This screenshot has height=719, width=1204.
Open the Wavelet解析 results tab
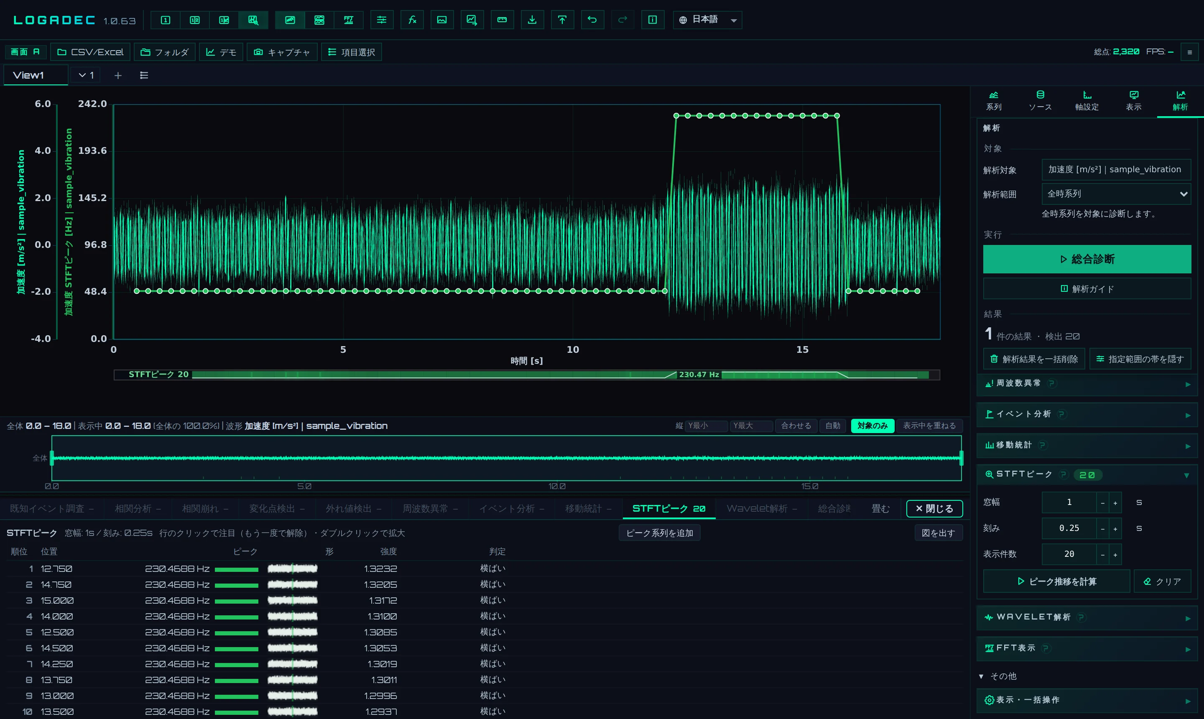click(761, 508)
